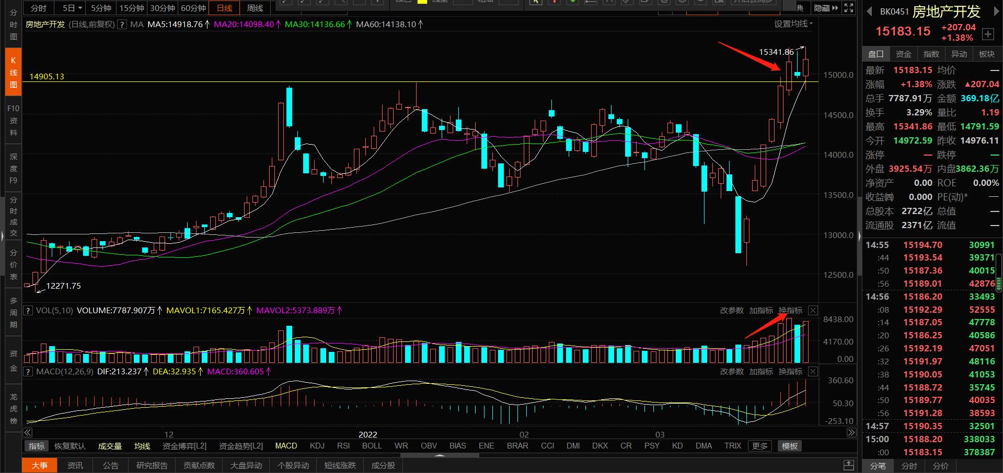
Task: Toggle 隐藏 right panel expander
Action: (826, 8)
